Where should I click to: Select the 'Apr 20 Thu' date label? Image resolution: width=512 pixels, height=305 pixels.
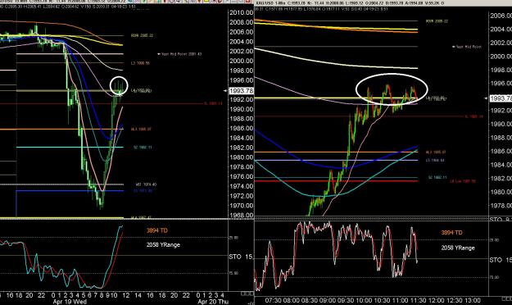(212, 302)
